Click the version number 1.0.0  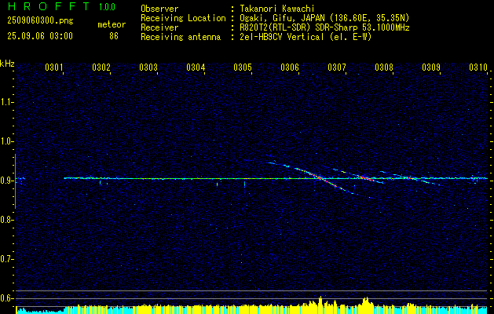coord(107,7)
